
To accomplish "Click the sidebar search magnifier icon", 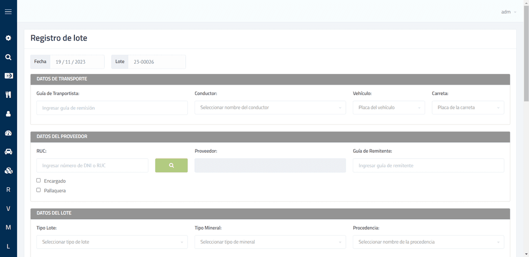I will click(8, 57).
